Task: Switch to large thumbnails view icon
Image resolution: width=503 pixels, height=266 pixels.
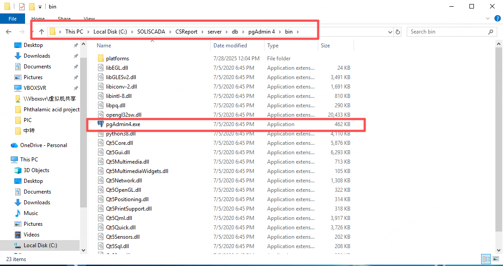Action: 496,259
